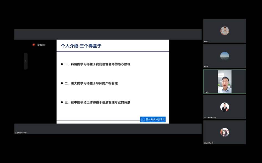
Task: Click the red recording indicator dot
Action: [x=34, y=45]
